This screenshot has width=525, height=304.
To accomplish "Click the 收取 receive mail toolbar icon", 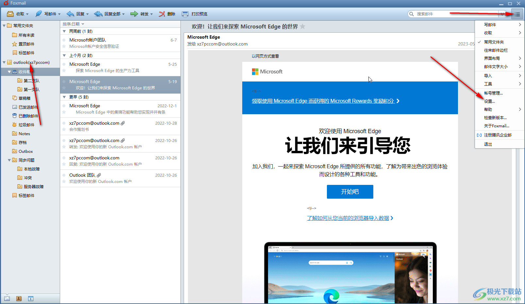I will (10, 14).
